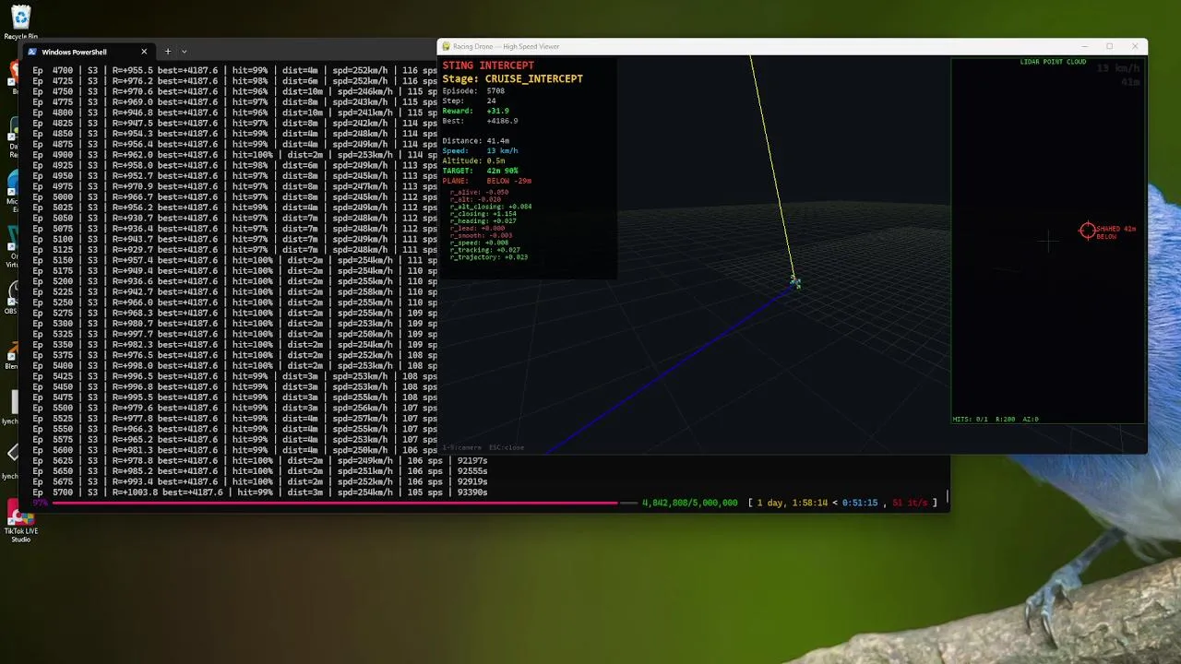Click the Step: 24 readout
This screenshot has width=1181, height=664.
(469, 101)
